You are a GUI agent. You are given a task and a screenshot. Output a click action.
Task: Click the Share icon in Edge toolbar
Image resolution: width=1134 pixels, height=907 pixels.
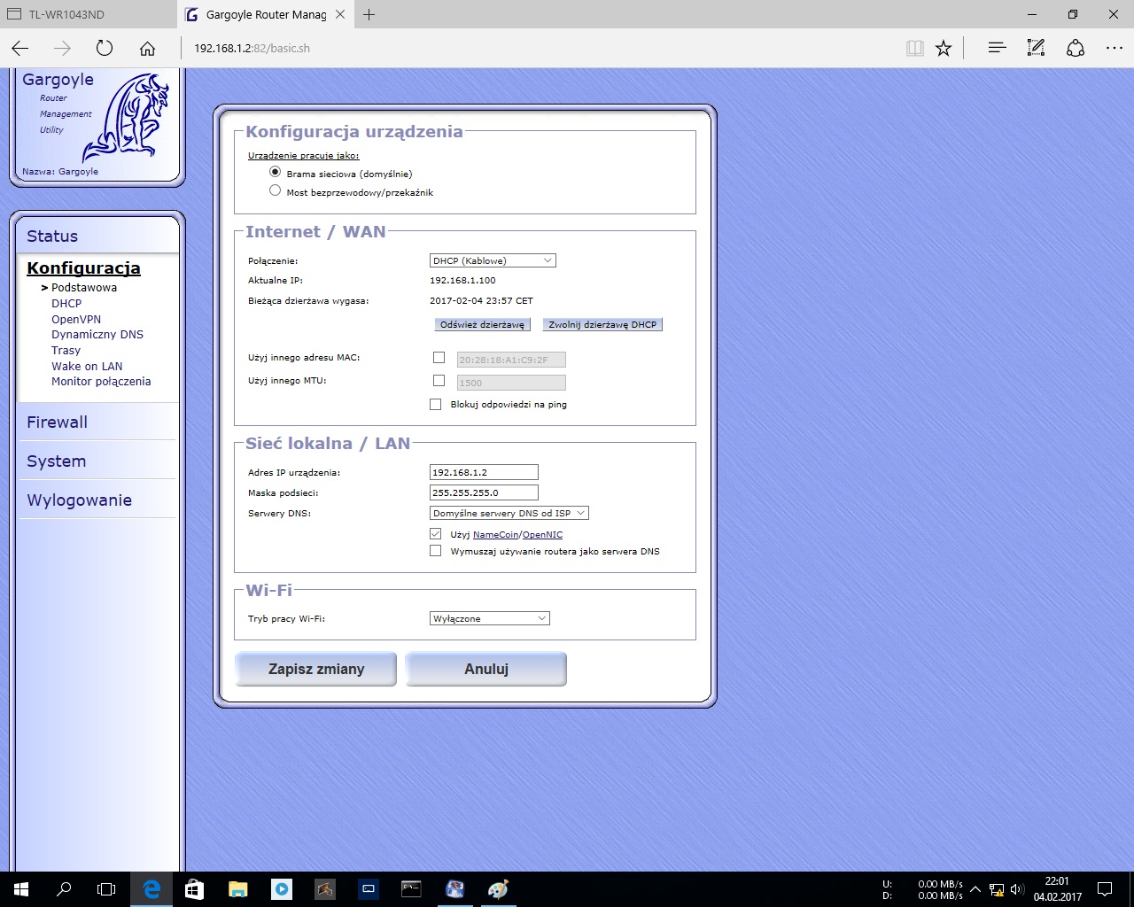click(x=1076, y=48)
